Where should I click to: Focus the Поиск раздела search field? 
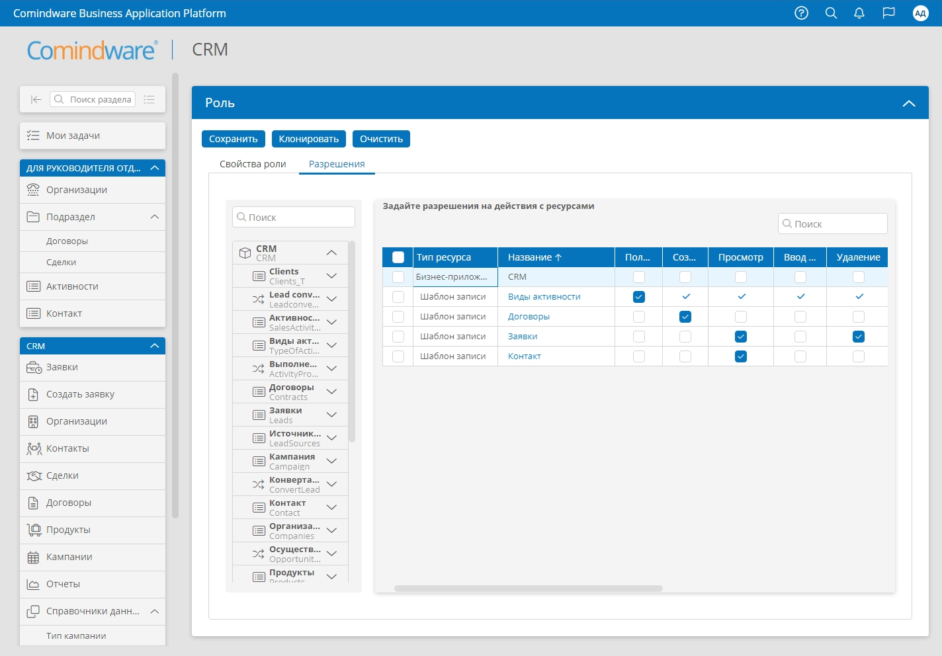coord(93,99)
